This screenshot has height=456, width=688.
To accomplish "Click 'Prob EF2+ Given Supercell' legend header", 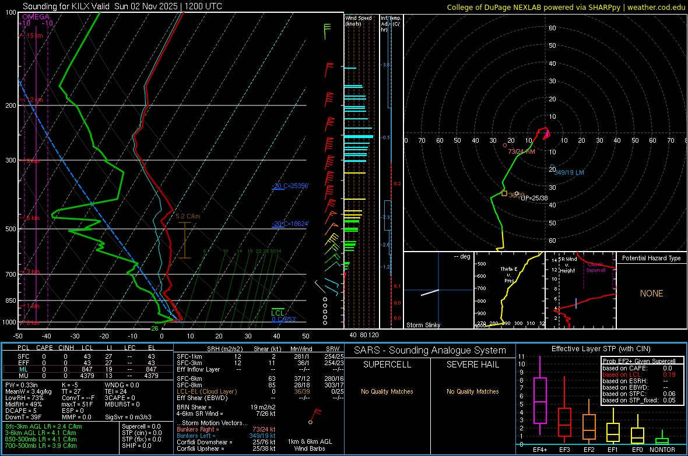I will pos(639,361).
